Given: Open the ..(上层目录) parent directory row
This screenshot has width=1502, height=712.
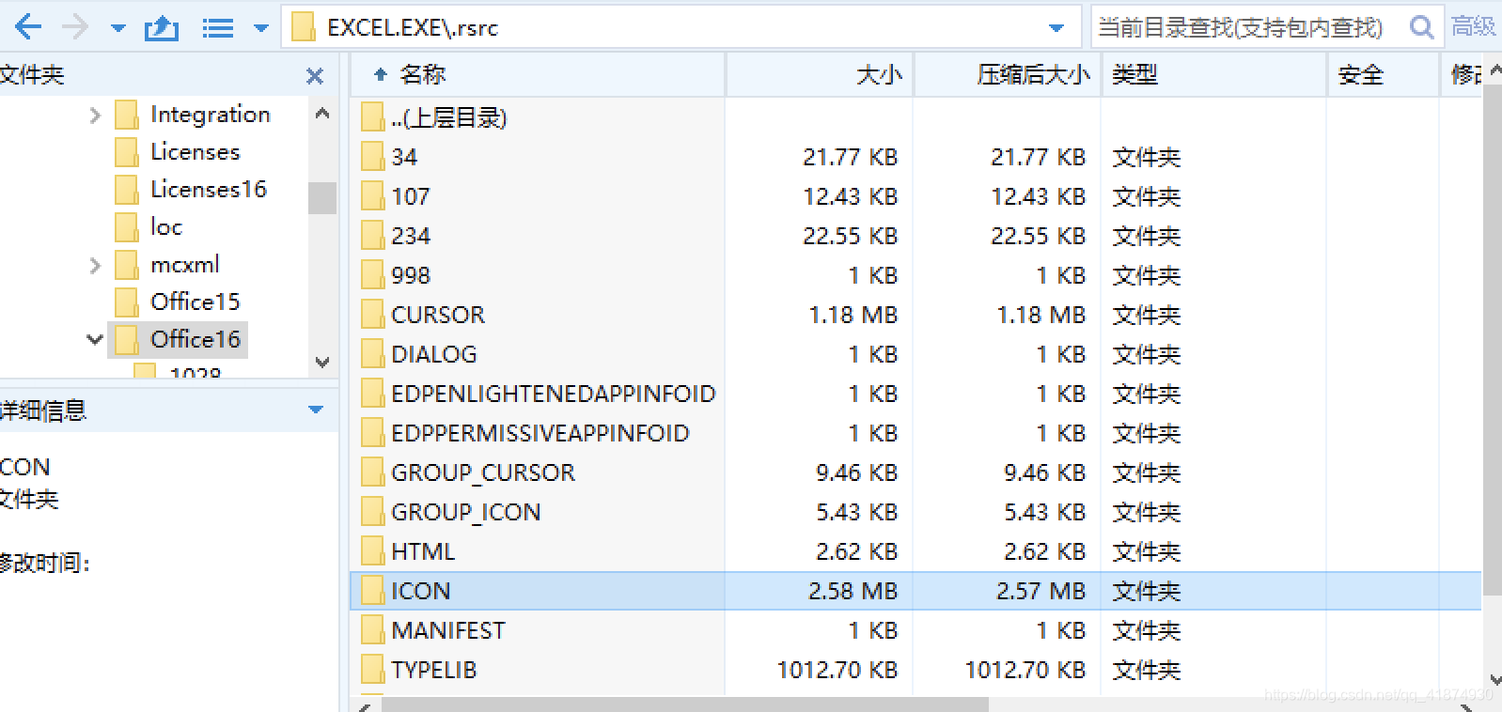Looking at the screenshot, I should 916,117.
